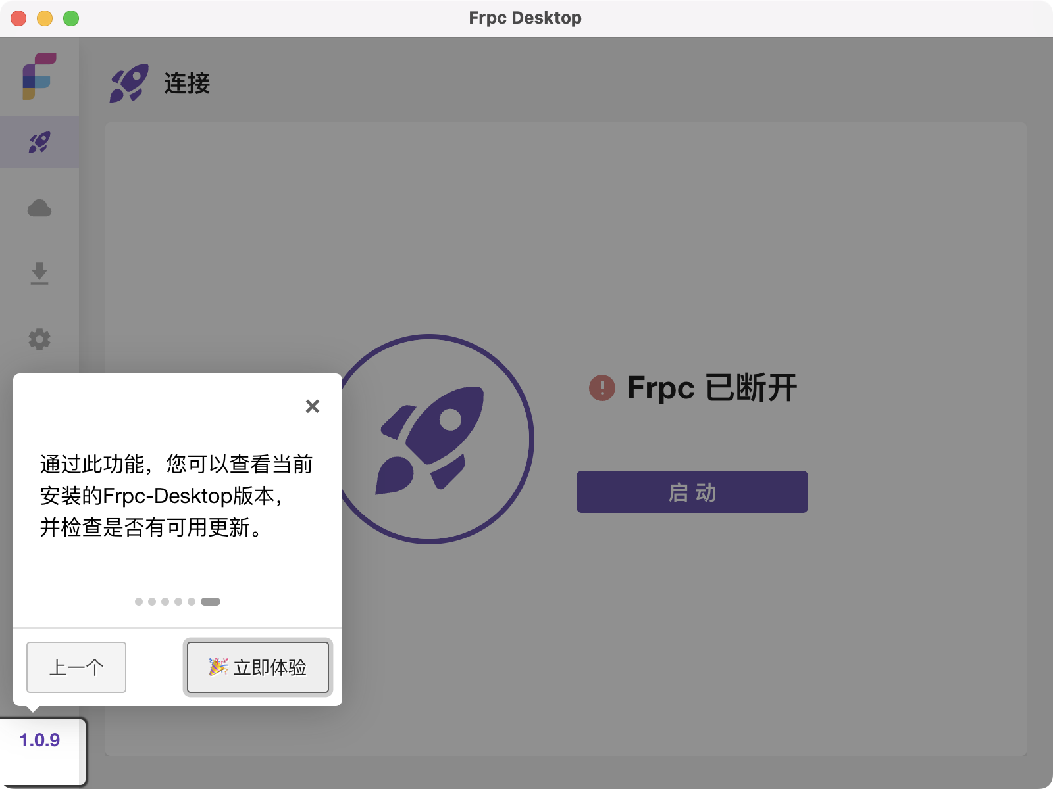Close the tour popup with X
The height and width of the screenshot is (789, 1053).
[x=313, y=406]
